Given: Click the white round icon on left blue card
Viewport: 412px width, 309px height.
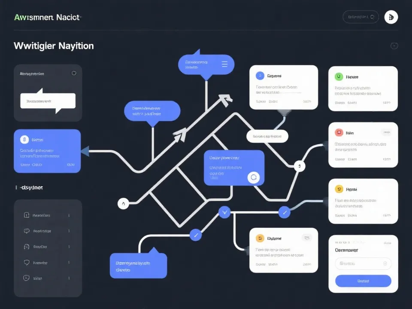Looking at the screenshot, I should [x=24, y=139].
